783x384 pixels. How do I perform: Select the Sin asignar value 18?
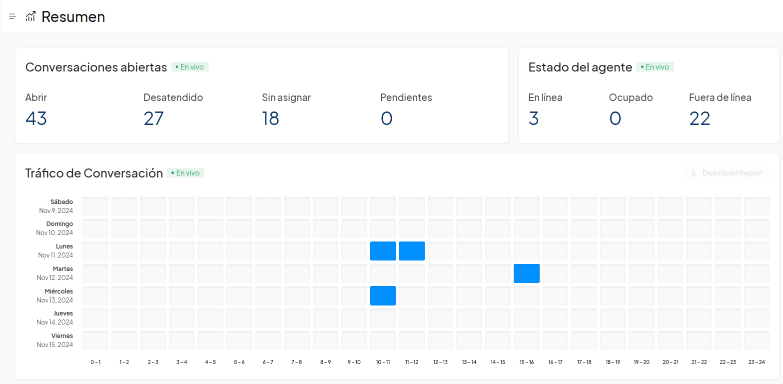coord(270,118)
